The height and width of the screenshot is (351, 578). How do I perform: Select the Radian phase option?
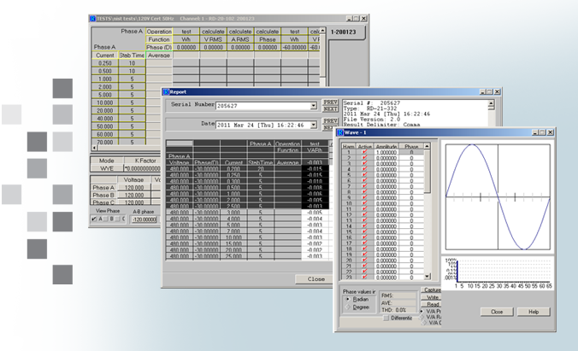click(x=348, y=300)
